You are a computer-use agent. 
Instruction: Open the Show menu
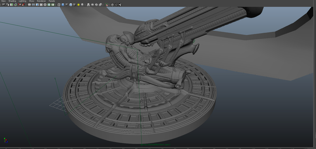32,1
